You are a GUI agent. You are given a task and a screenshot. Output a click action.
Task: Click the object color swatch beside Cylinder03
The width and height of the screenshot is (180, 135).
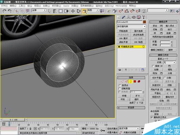(144, 22)
